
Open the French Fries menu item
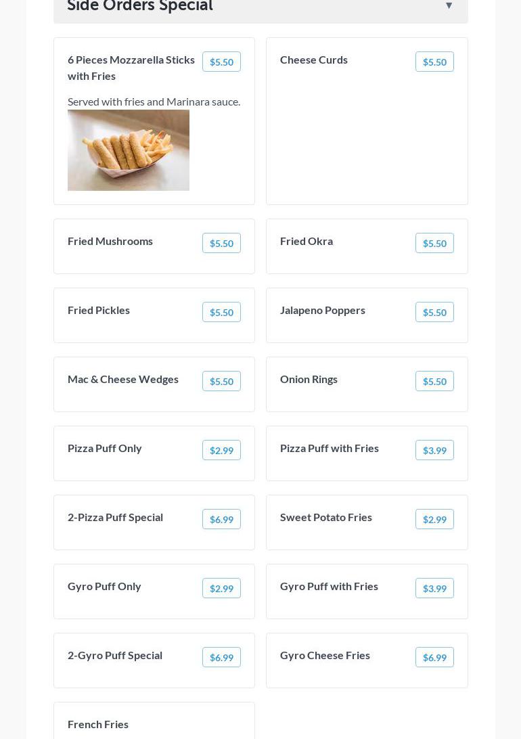click(x=98, y=724)
